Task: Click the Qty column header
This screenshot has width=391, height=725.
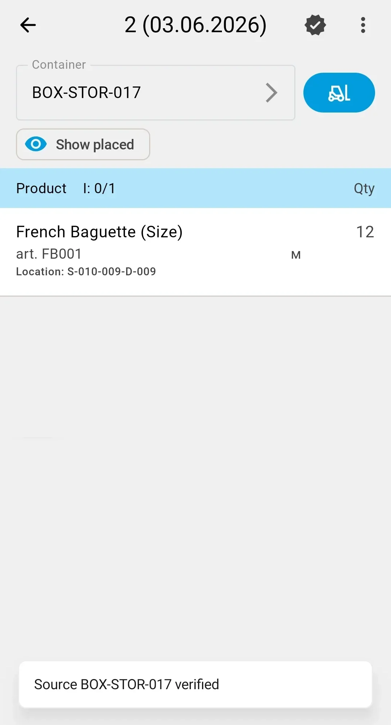Action: pos(364,188)
